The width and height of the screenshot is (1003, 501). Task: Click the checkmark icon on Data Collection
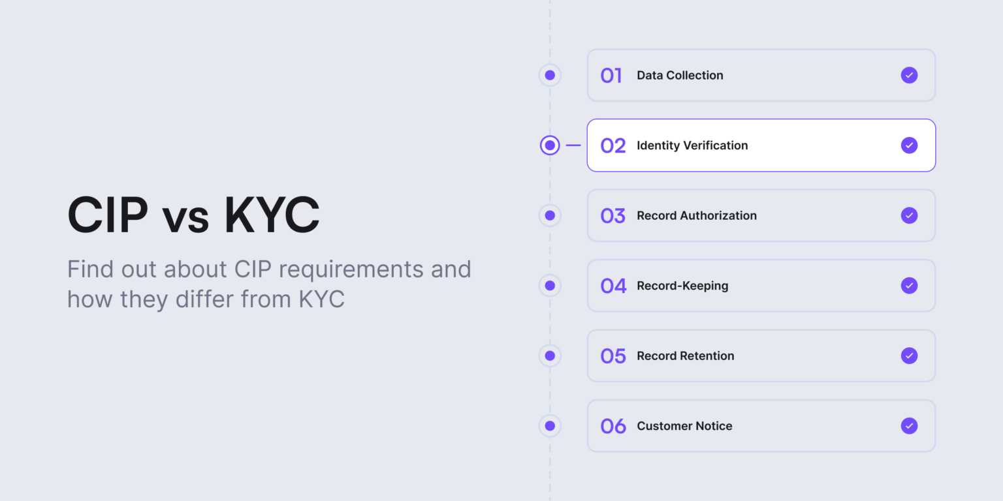(909, 75)
